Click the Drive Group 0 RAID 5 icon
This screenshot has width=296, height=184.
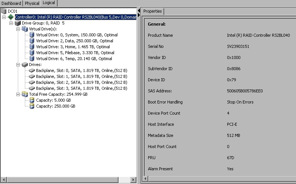coord(18,23)
